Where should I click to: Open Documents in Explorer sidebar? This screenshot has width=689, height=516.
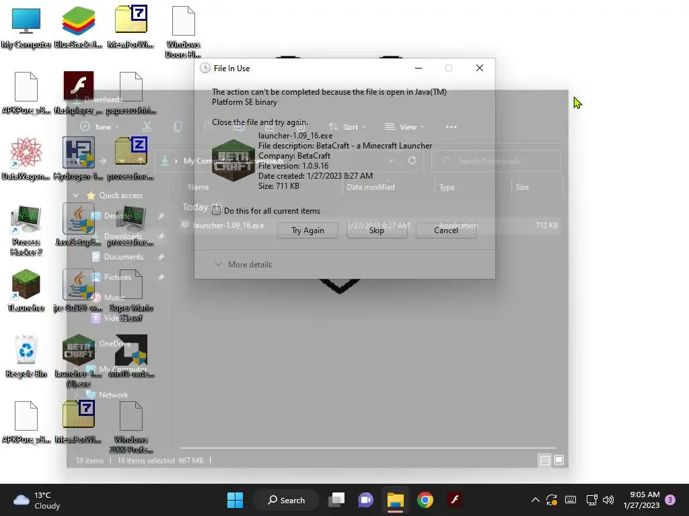click(x=124, y=257)
